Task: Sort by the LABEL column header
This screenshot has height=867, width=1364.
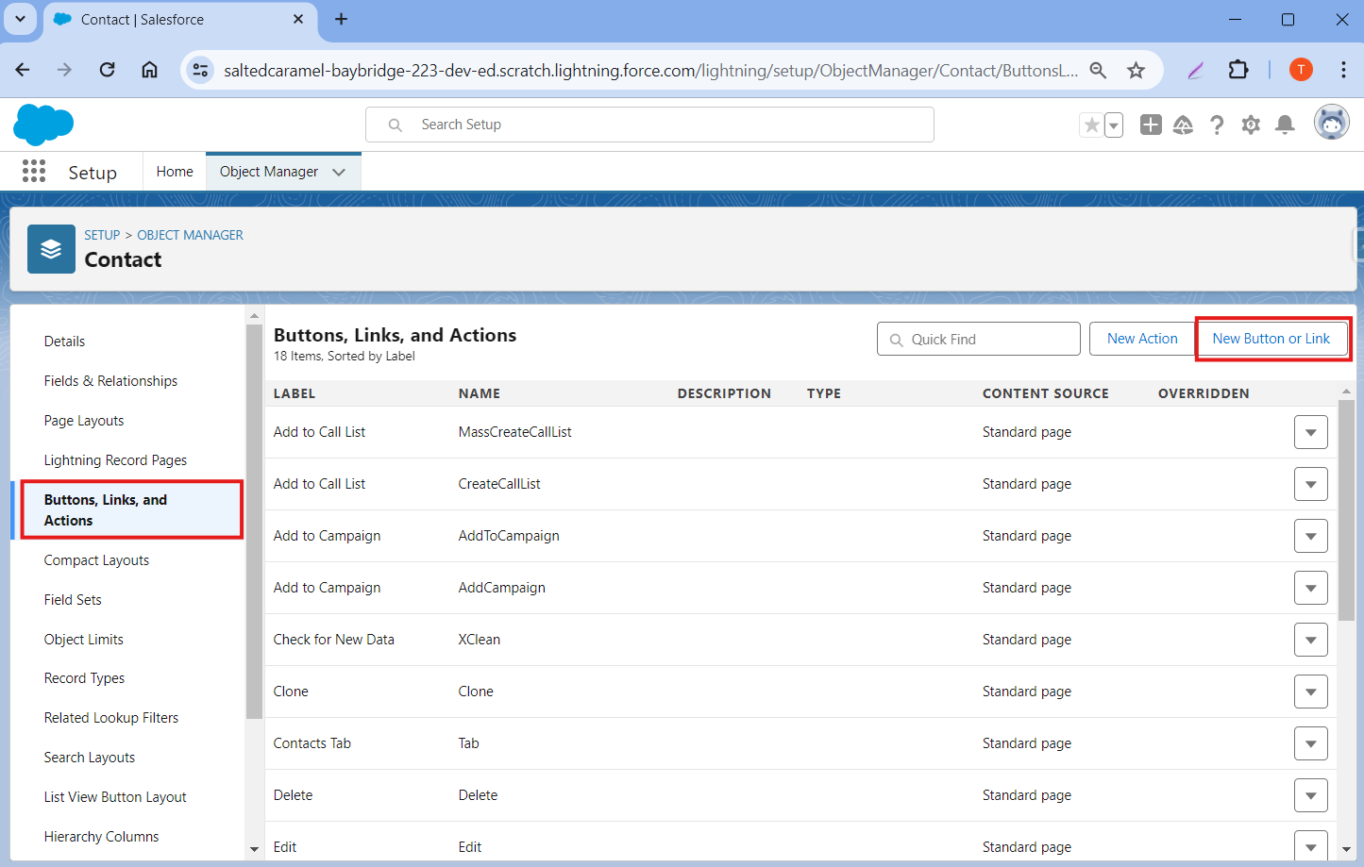Action: (x=295, y=393)
